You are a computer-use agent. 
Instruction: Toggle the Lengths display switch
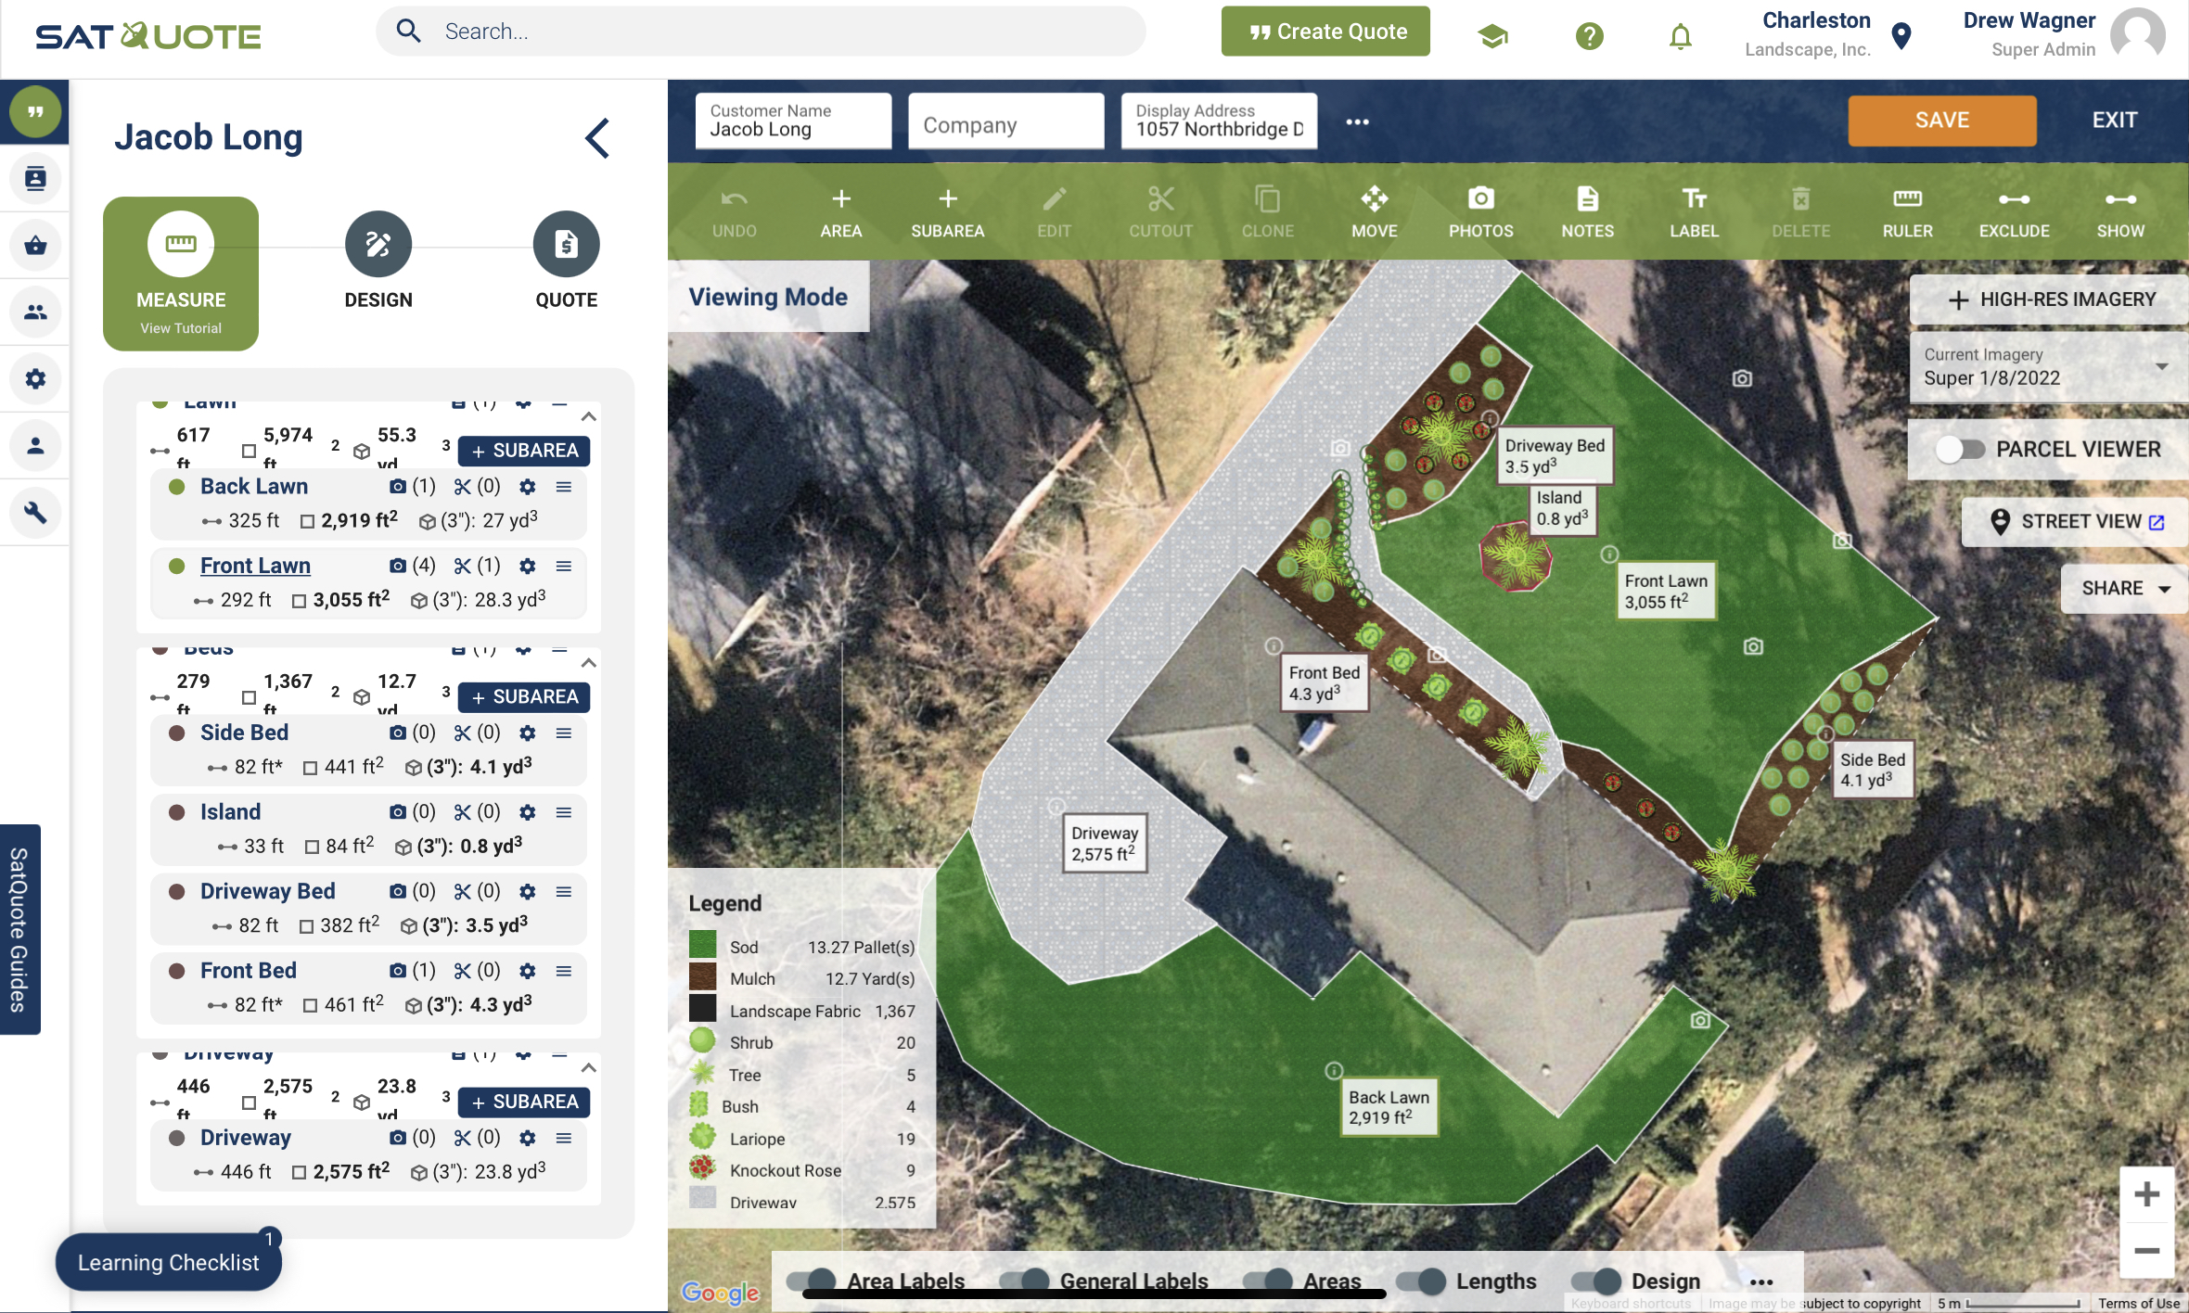(1421, 1281)
